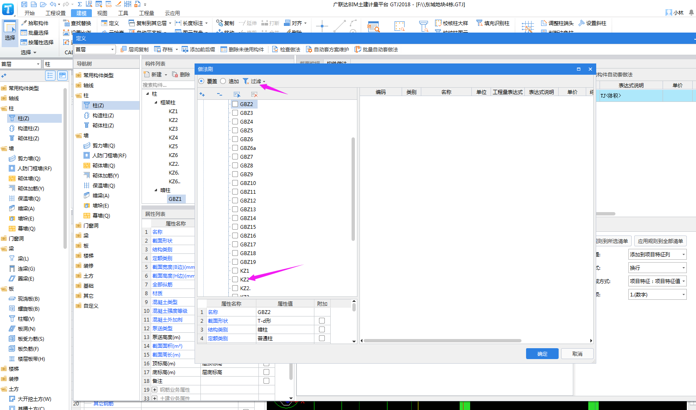Collapse the 暗柱 tree node

coord(156,190)
